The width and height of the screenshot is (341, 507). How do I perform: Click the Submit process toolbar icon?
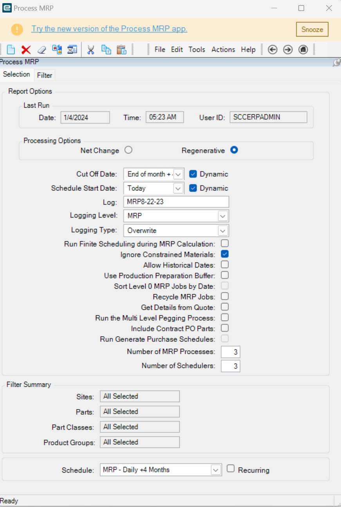57,50
